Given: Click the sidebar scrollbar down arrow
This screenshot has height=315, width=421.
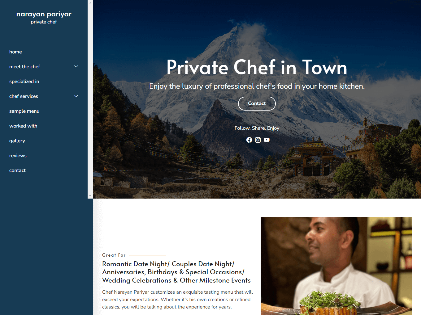Looking at the screenshot, I should (90, 196).
